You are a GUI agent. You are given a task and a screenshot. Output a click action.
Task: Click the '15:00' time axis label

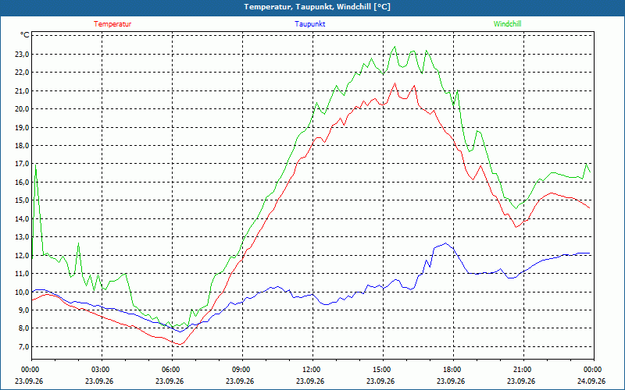point(383,370)
